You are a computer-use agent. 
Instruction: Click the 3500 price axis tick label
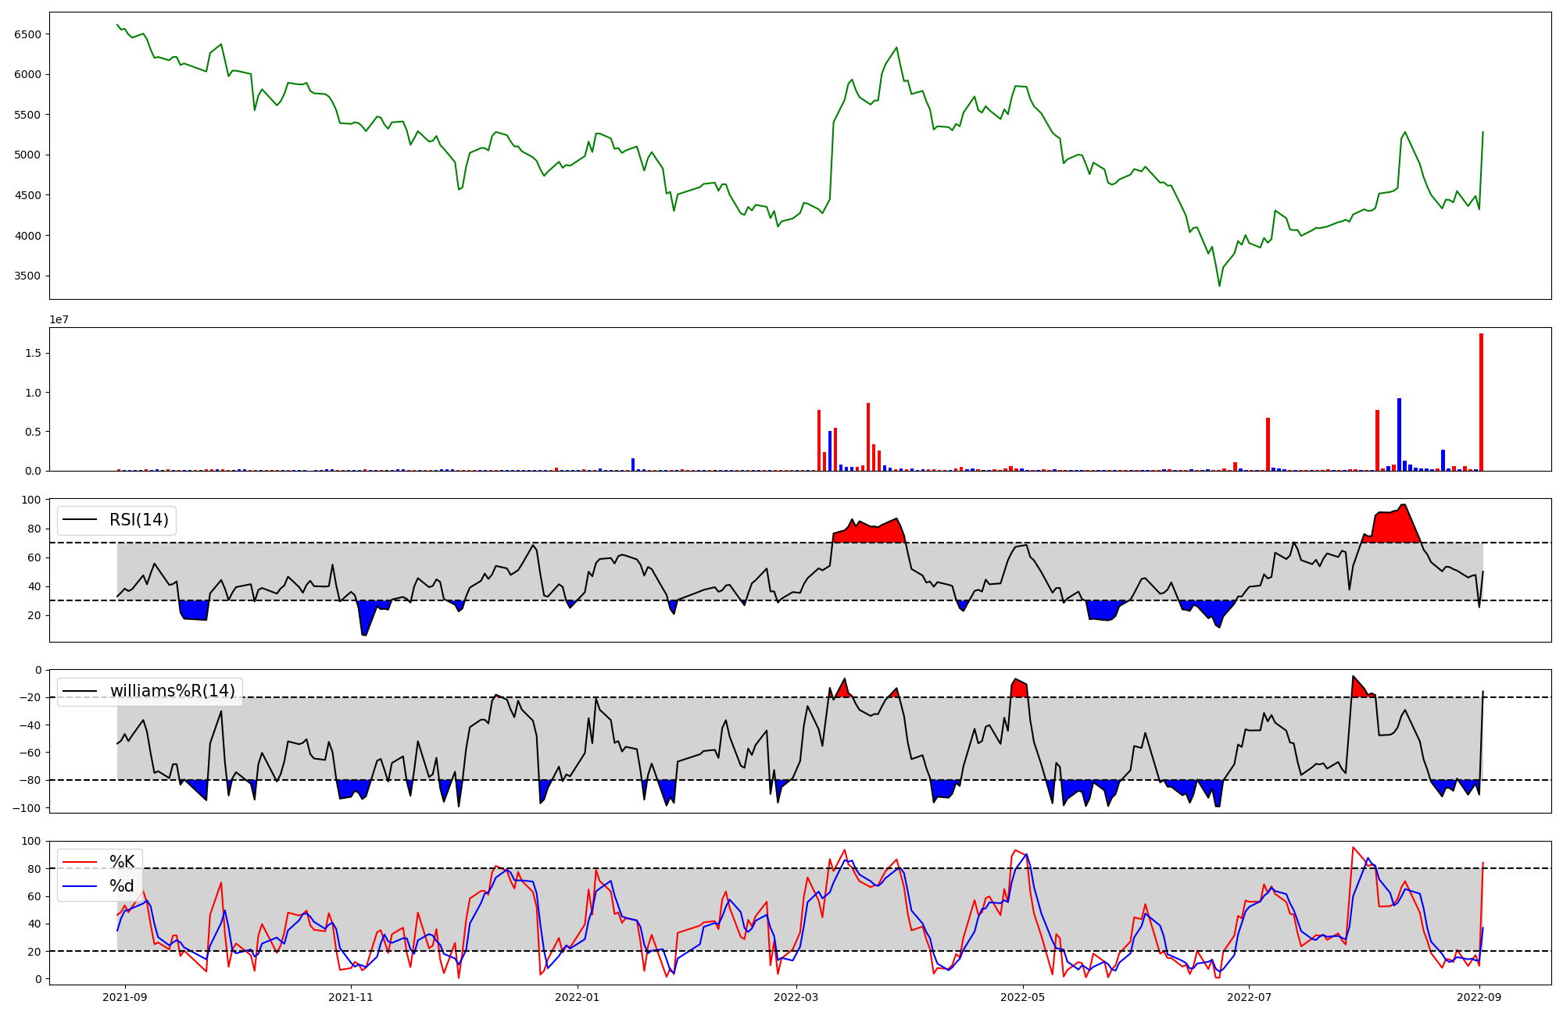[x=27, y=276]
